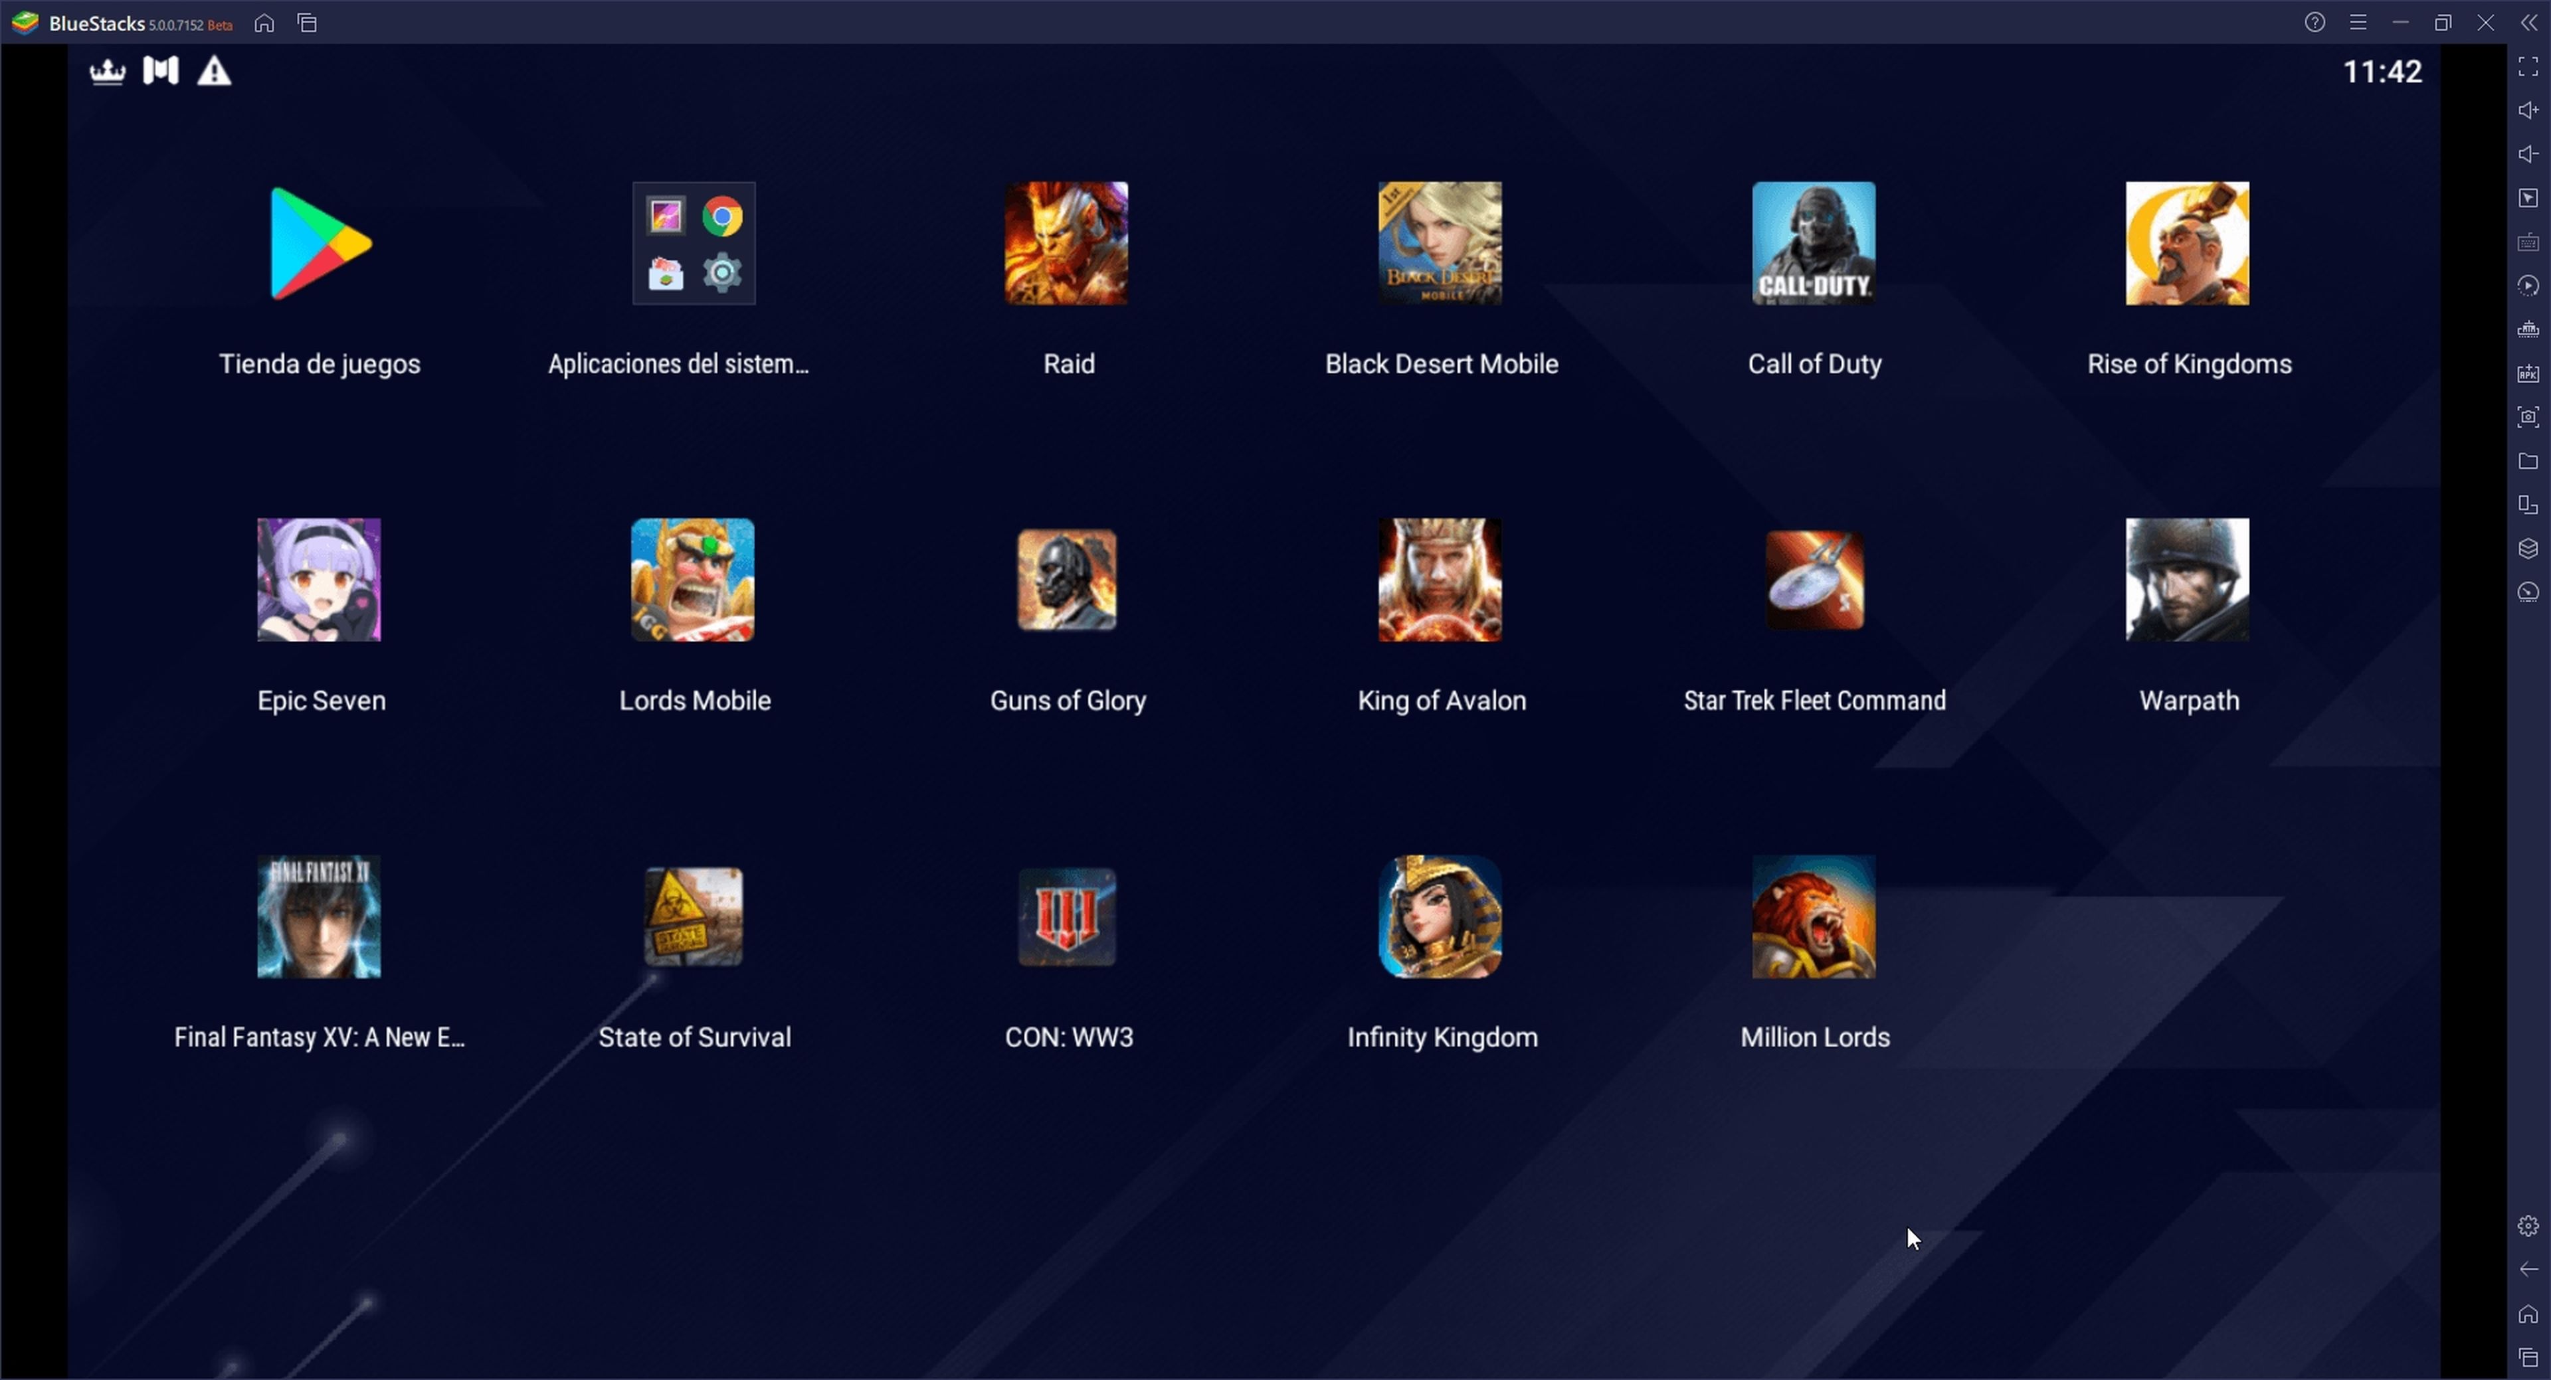2551x1380 pixels.
Task: Increase volume using sidebar speaker-plus icon
Action: point(2528,110)
